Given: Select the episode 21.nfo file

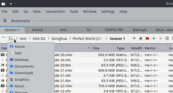Looking at the screenshot, I should click(x=63, y=75).
